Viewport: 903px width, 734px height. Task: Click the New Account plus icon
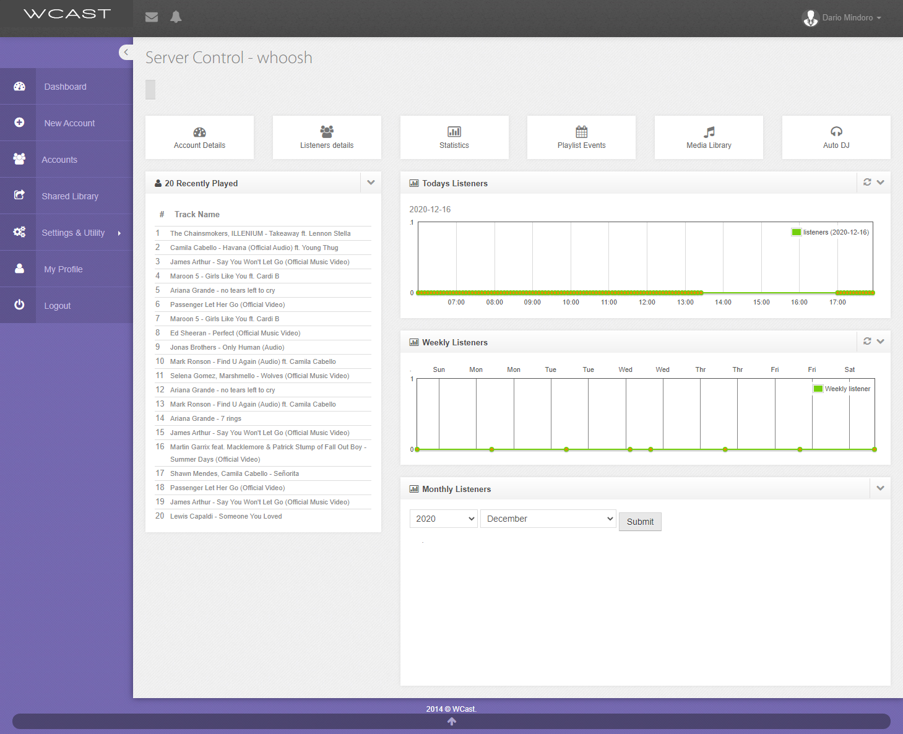click(19, 123)
